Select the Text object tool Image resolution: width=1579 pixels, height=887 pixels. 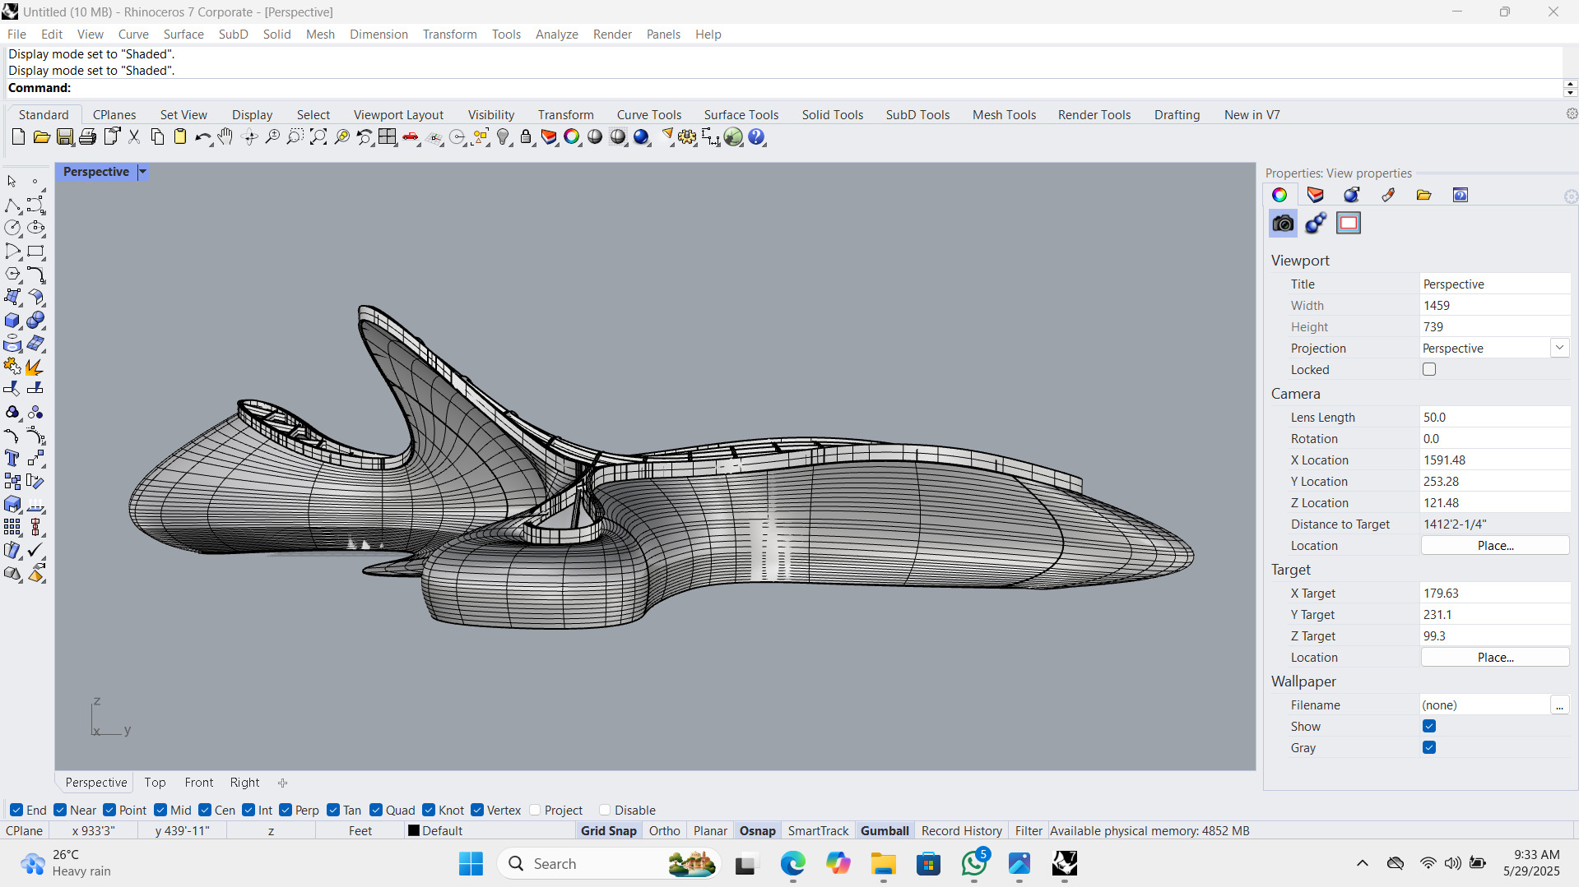tap(13, 459)
